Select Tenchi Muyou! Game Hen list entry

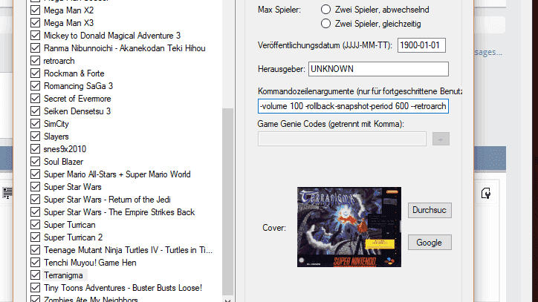90,263
